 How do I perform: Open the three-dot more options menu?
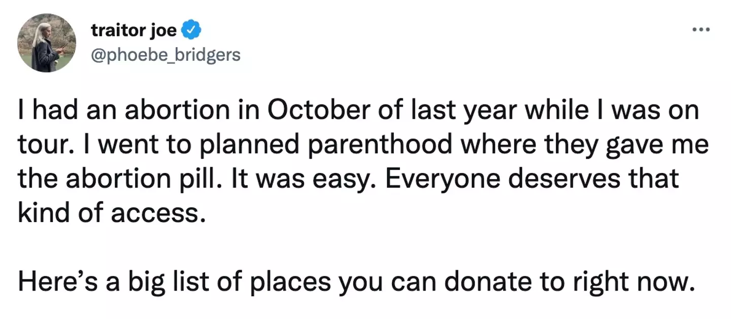pos(701,30)
